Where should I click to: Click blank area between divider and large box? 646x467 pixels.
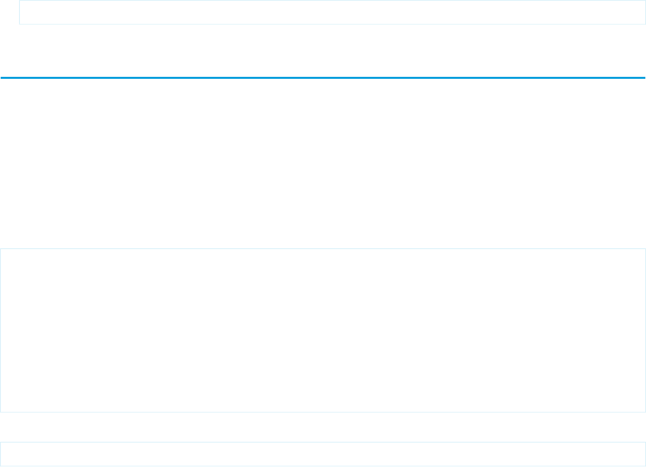coord(323,162)
